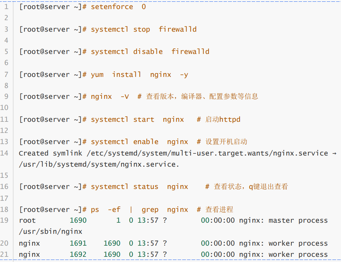Screen dimensions: 341x262
Task: Click line number 7 in gutter
Action: pyautogui.click(x=6, y=75)
